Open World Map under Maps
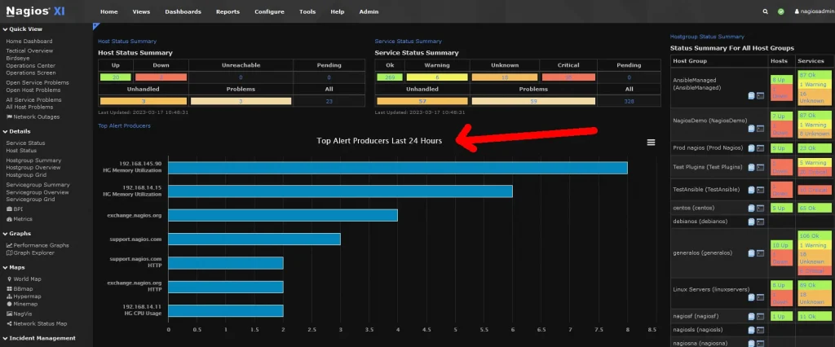The height and width of the screenshot is (347, 835). [x=24, y=279]
